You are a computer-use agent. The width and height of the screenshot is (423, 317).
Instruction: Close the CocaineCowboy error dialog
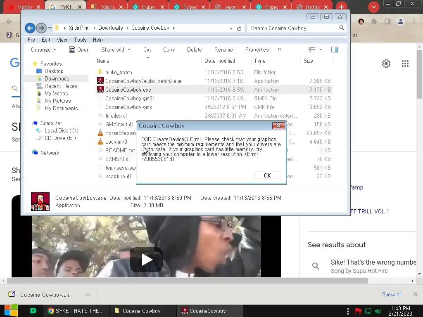pyautogui.click(x=278, y=125)
